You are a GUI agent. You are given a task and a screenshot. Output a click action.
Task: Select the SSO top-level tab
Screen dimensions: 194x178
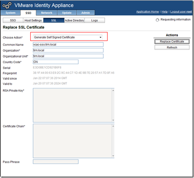click(x=28, y=13)
